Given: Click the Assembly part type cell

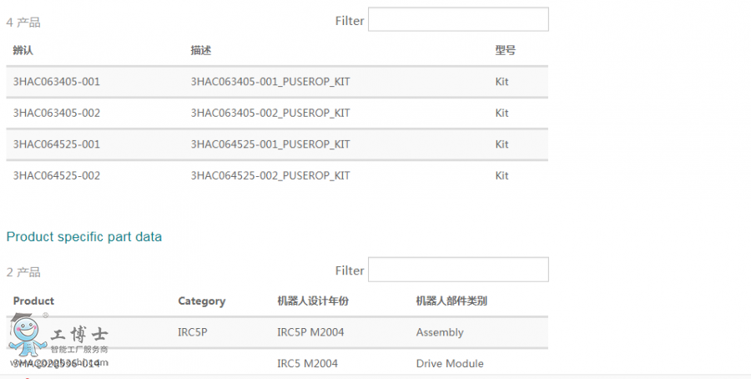Looking at the screenshot, I should coord(439,332).
